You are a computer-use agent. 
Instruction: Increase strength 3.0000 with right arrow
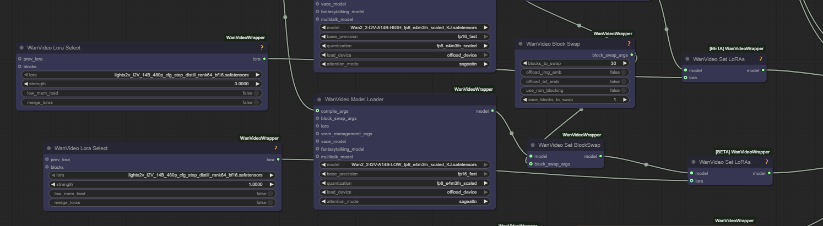point(257,84)
